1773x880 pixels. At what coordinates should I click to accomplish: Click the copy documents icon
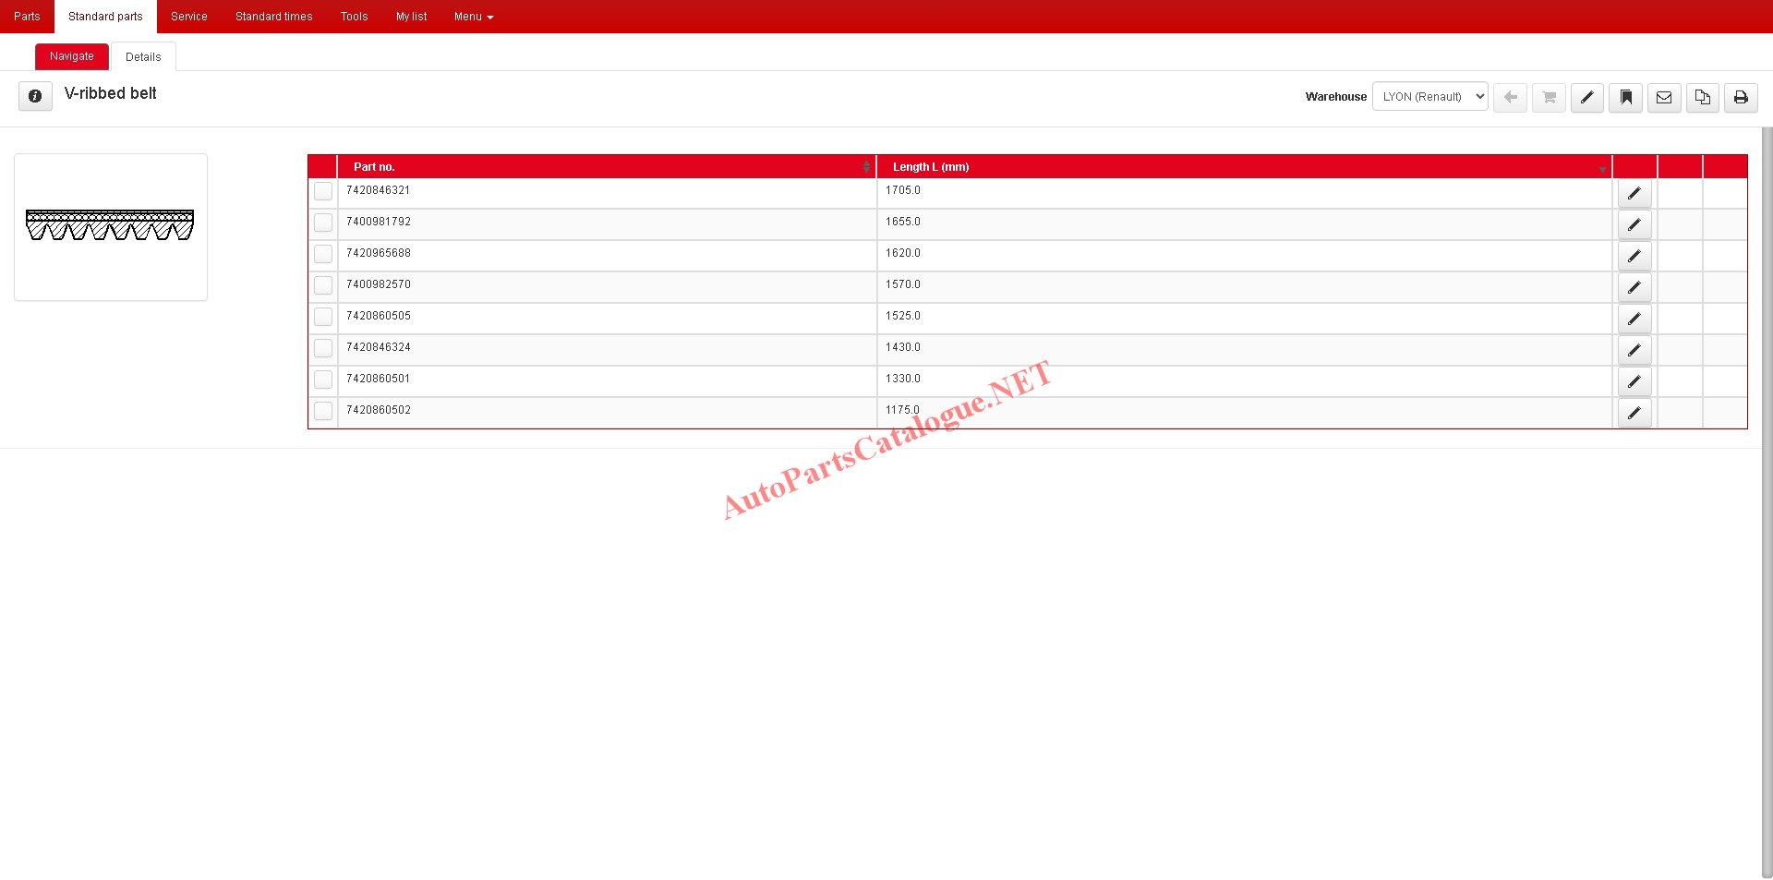coord(1702,97)
